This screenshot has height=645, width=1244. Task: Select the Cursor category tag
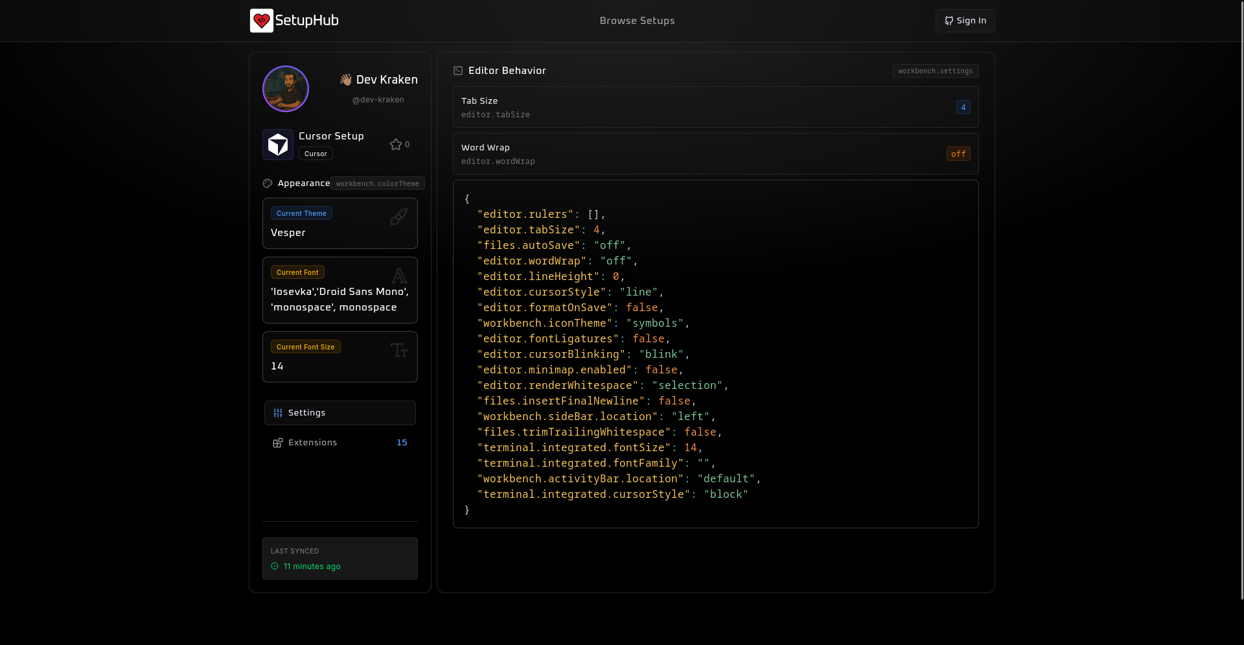[x=315, y=154]
